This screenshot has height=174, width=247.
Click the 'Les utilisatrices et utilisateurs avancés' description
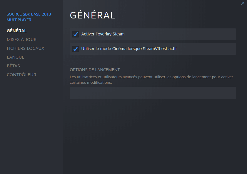pos(151,80)
